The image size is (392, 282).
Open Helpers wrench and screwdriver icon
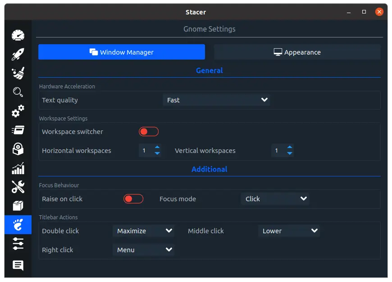point(18,187)
